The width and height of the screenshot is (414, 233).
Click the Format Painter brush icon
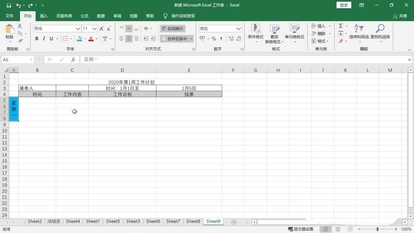click(x=20, y=41)
